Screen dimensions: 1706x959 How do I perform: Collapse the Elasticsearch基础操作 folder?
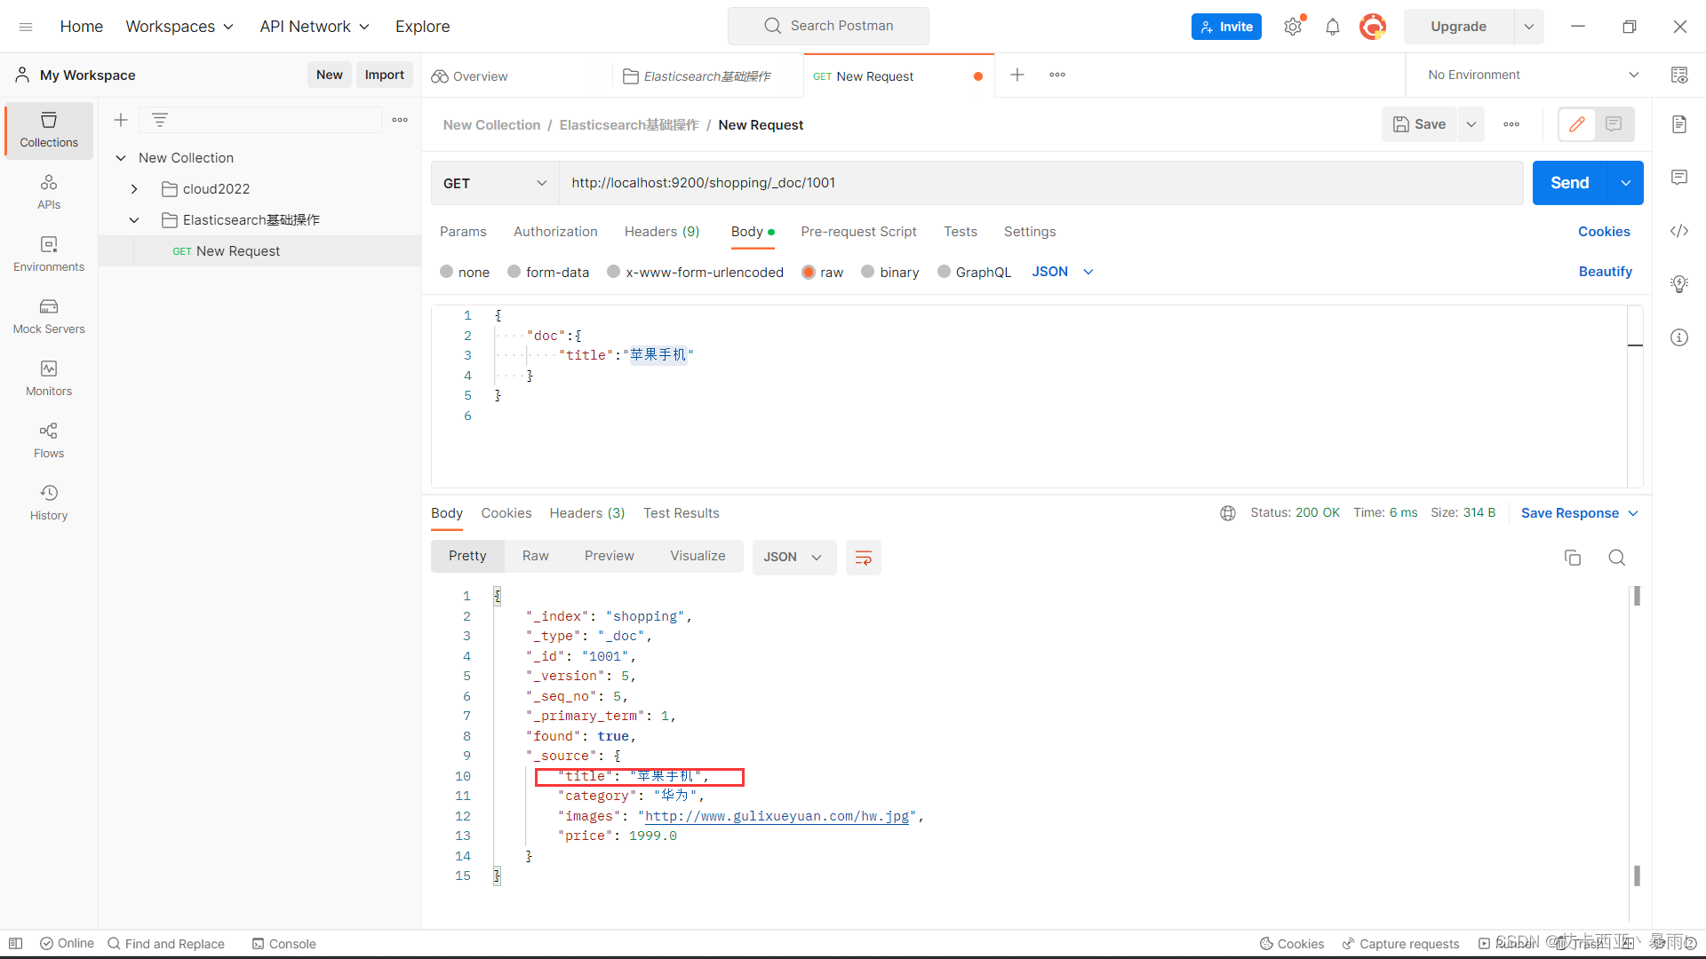click(134, 220)
